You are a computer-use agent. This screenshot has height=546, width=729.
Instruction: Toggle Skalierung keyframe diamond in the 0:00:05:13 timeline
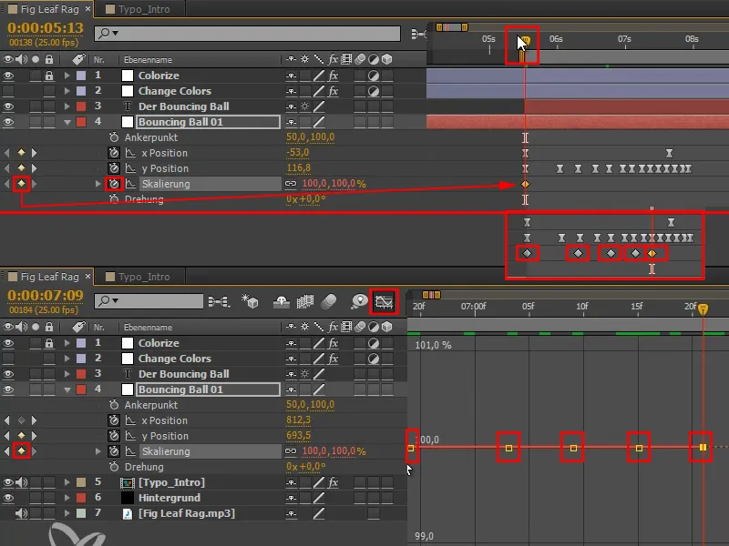click(21, 184)
